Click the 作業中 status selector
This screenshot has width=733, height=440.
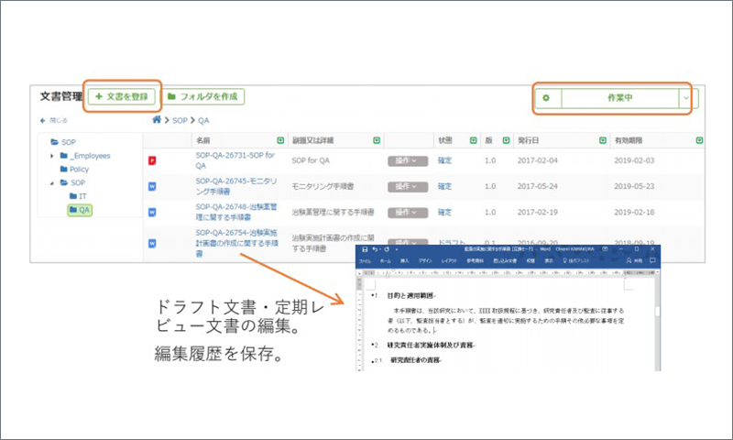tap(619, 98)
